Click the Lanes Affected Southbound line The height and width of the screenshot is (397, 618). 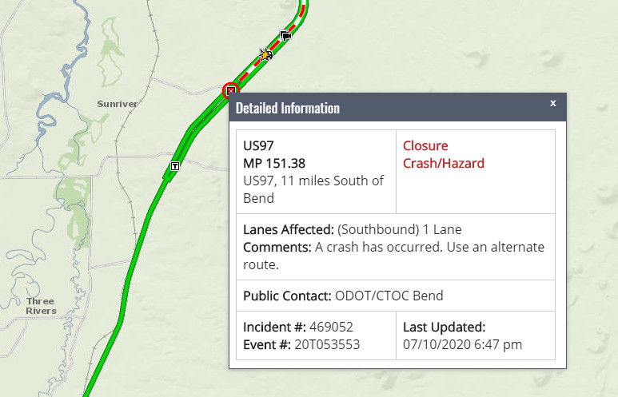point(353,230)
